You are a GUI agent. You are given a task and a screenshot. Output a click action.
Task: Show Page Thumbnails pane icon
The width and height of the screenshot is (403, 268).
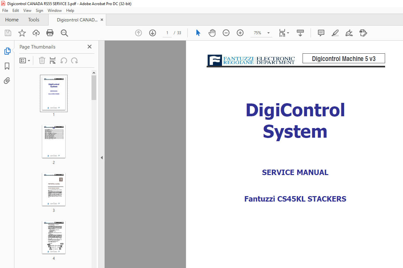[7, 51]
